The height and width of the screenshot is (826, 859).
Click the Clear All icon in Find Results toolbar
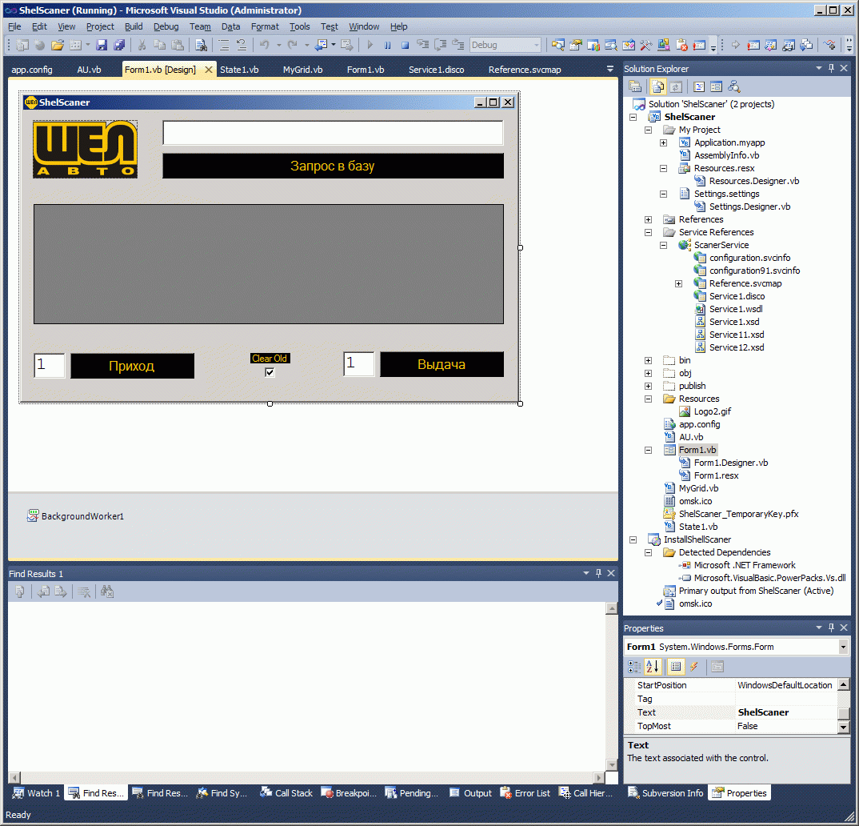pyautogui.click(x=84, y=591)
